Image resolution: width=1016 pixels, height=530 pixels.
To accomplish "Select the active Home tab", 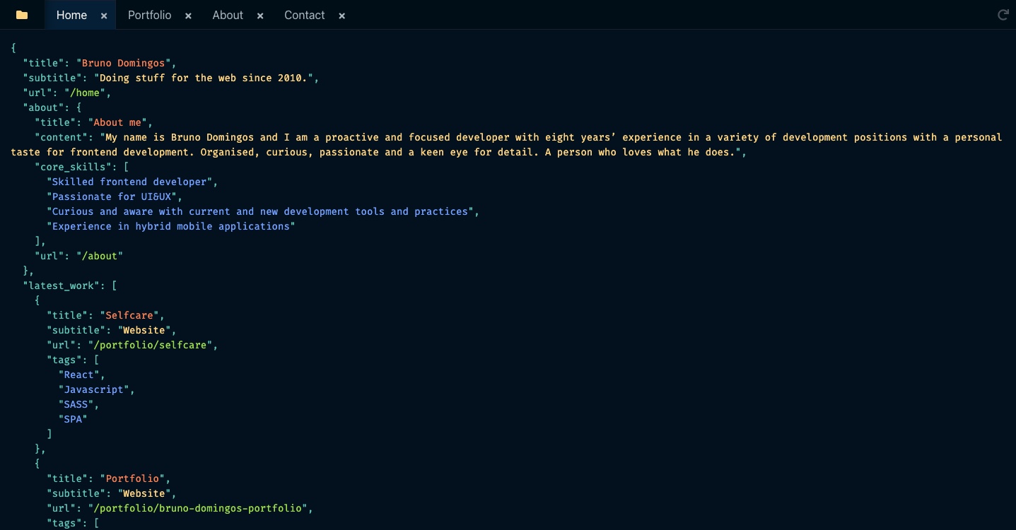I will click(x=71, y=15).
